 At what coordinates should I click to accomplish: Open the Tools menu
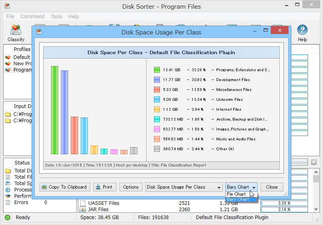[57, 17]
